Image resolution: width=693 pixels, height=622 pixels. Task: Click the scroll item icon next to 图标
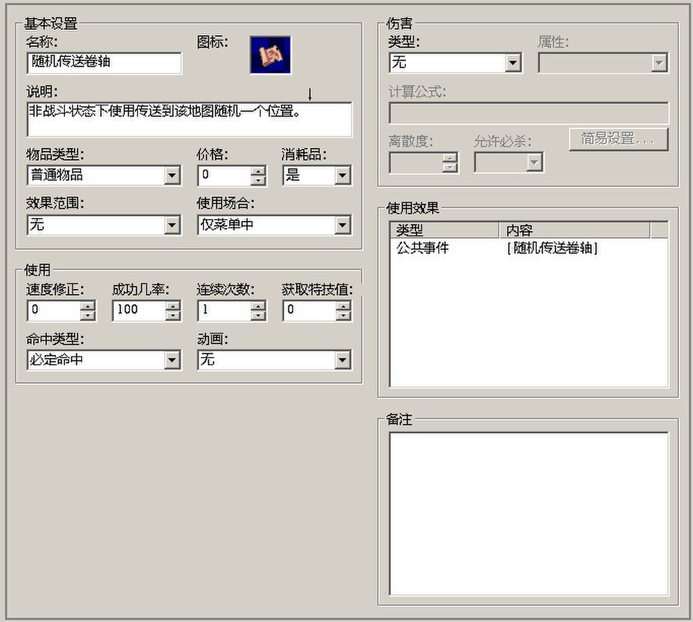point(270,55)
